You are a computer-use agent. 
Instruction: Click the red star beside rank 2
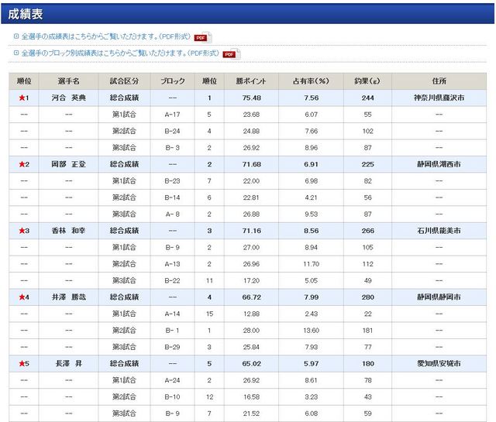[21, 165]
